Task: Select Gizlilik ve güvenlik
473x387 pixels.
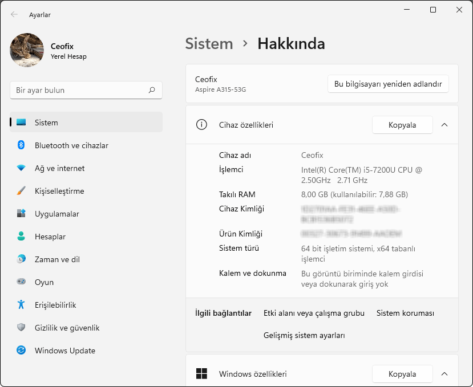Action: pos(86,328)
